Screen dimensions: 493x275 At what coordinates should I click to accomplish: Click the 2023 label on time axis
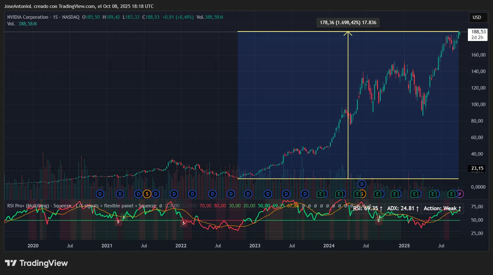[255, 246]
